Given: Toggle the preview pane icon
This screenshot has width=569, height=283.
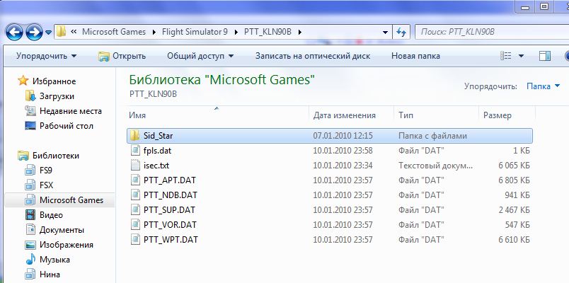Looking at the screenshot, I should [x=545, y=56].
